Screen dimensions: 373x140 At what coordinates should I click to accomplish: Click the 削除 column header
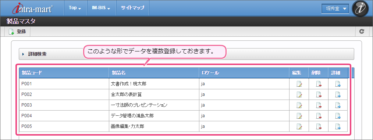[319, 73]
